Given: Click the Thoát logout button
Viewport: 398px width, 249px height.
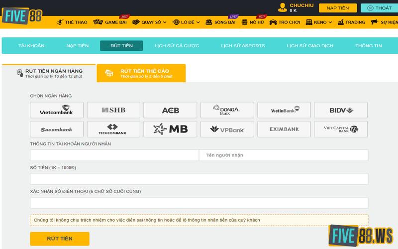Looking at the screenshot, I should [x=379, y=8].
